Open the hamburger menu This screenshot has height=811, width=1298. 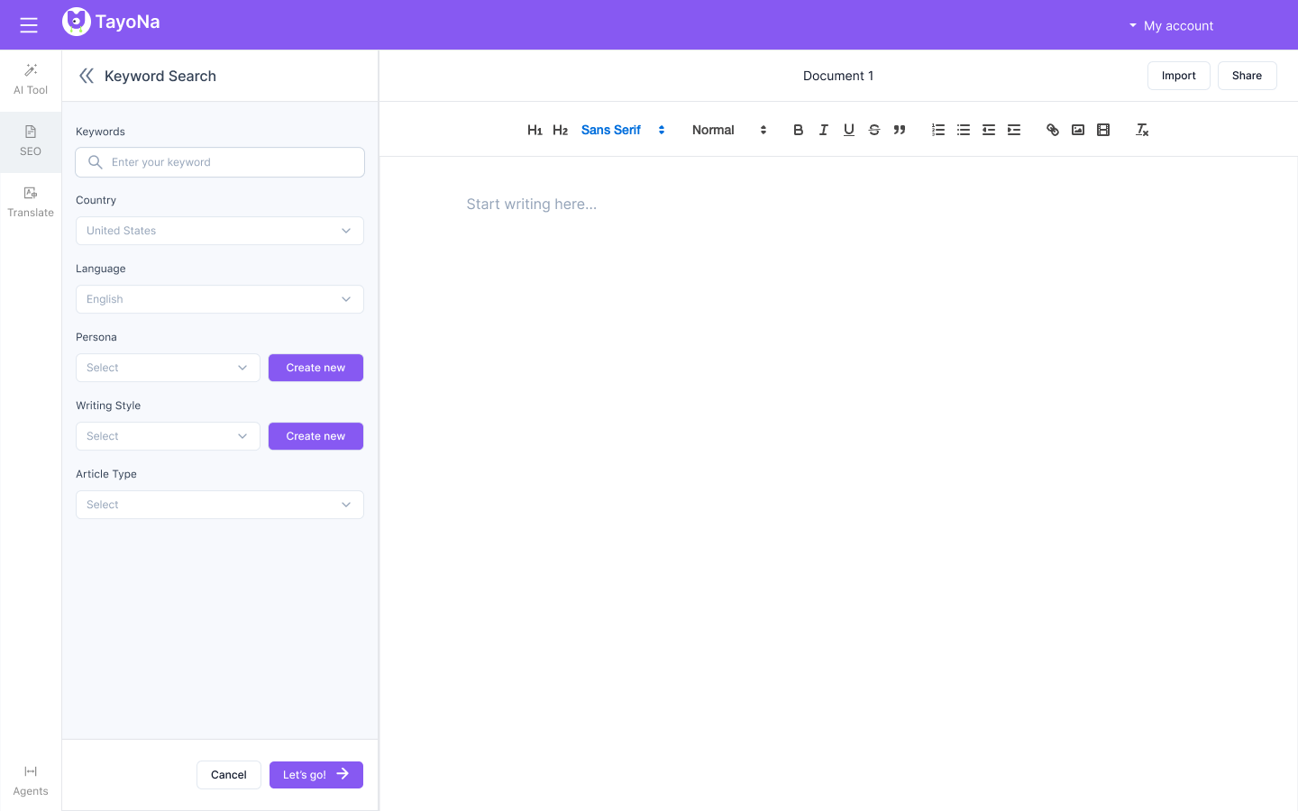(29, 25)
